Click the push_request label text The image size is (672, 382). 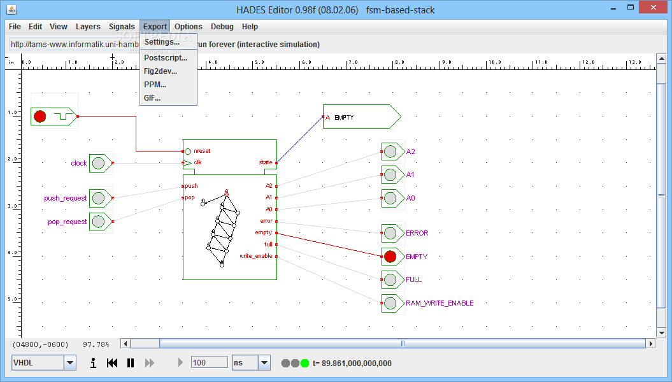[65, 198]
